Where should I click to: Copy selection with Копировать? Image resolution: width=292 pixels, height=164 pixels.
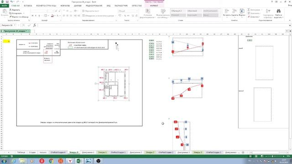16,13
